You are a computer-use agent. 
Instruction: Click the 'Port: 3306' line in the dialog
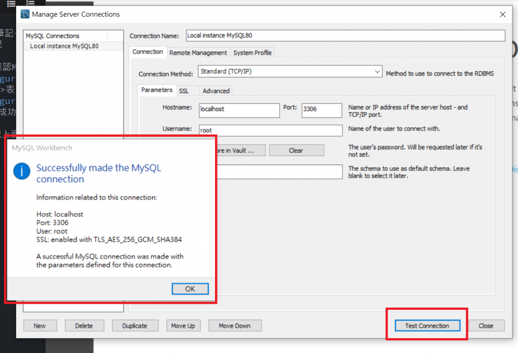53,223
